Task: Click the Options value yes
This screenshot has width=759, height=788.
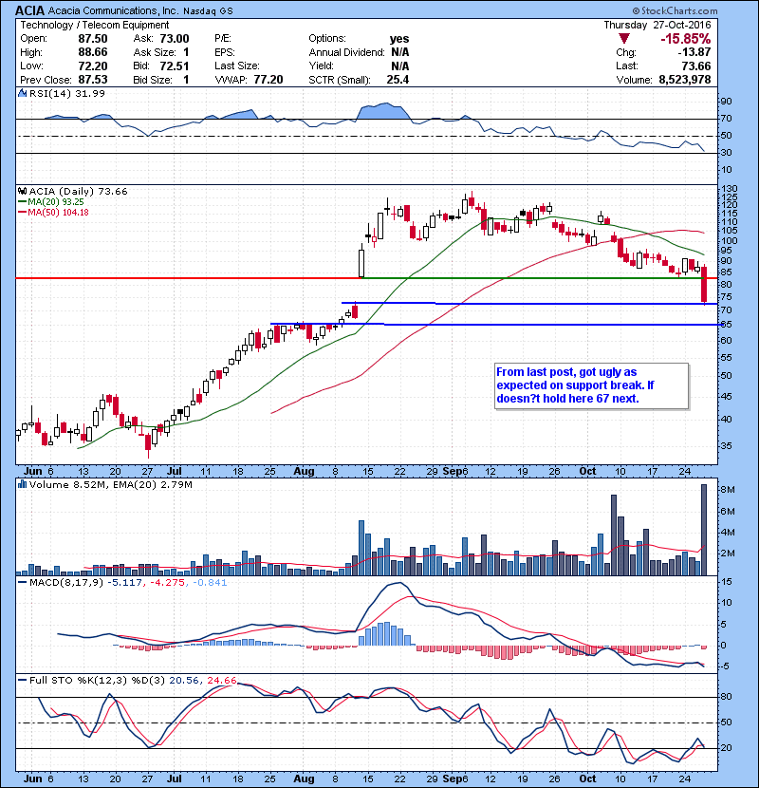Action: pyautogui.click(x=399, y=39)
